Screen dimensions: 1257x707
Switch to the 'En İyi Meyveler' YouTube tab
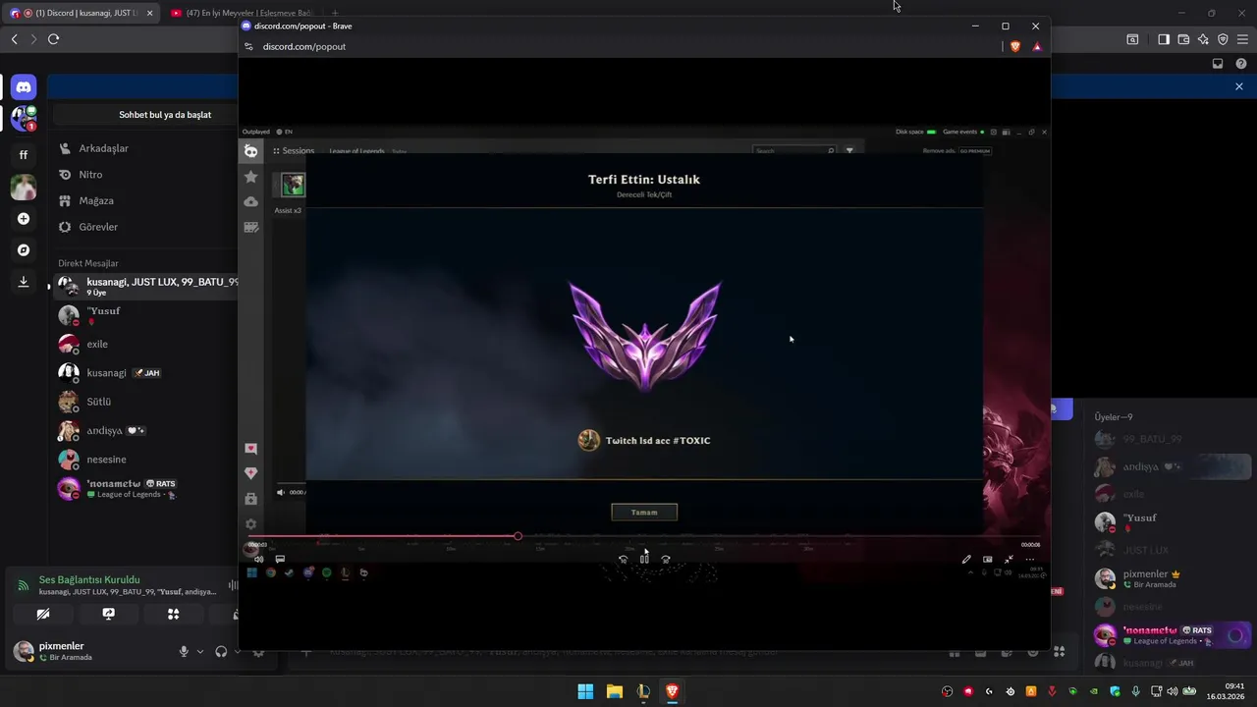tap(242, 13)
